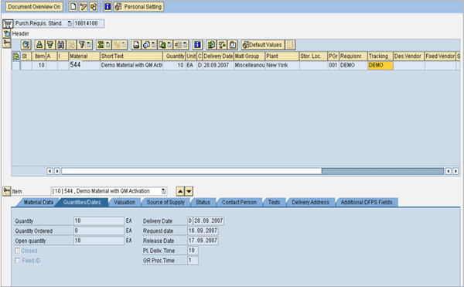Viewport: 464px width, 287px height.
Task: Click plant cell New York
Action: [282, 66]
